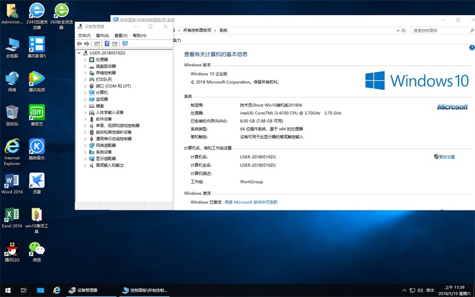
Task: Click the Help icon in Device Manager toolbar
Action: pyautogui.click(x=107, y=44)
